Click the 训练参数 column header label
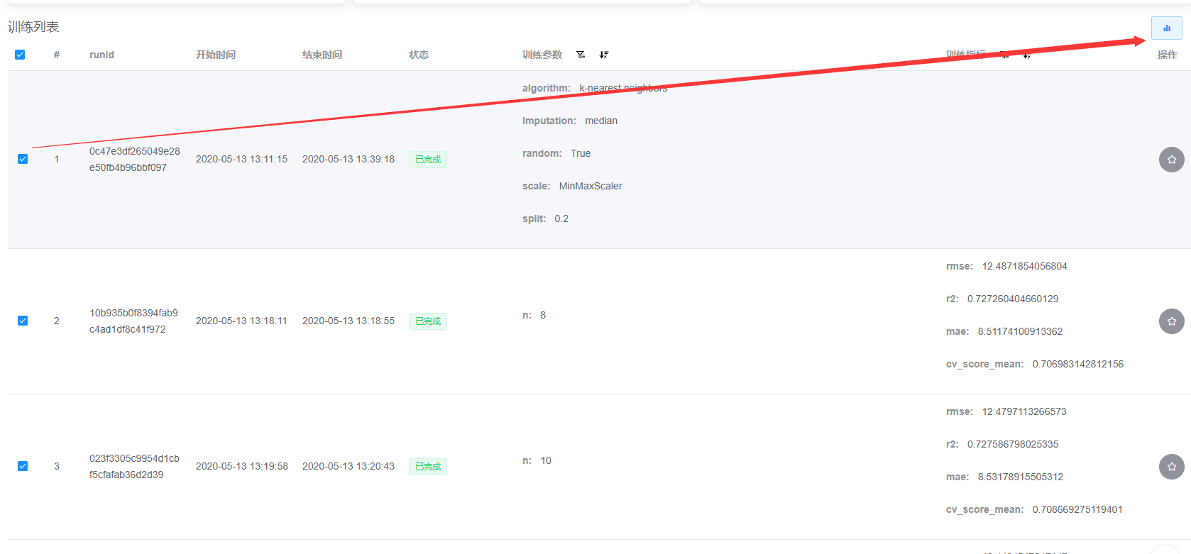 point(542,55)
